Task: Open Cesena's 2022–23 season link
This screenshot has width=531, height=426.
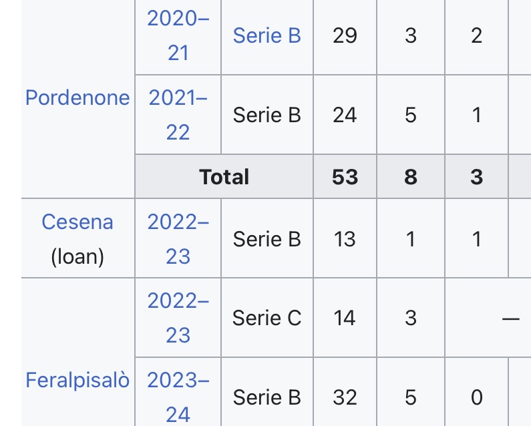Action: (x=178, y=239)
